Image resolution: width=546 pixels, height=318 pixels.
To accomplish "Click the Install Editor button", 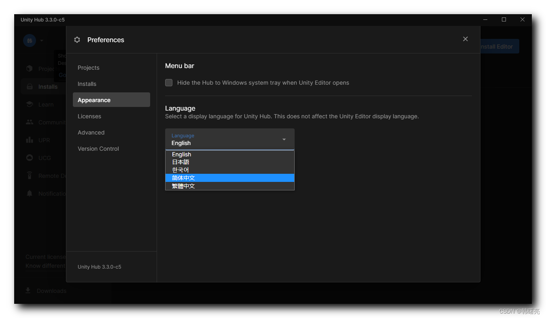I will tap(499, 47).
